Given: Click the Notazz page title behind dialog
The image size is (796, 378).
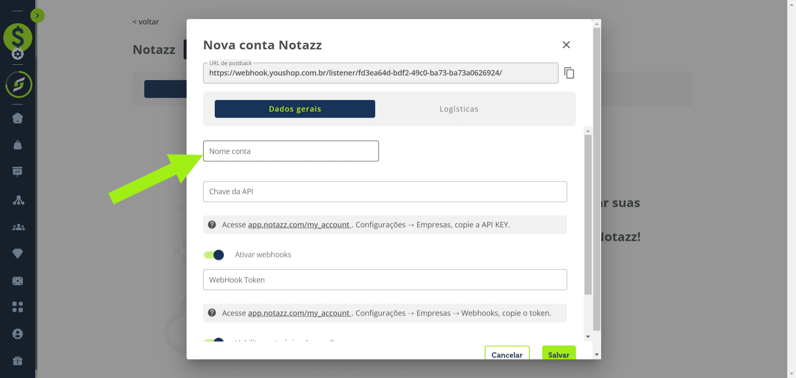Looking at the screenshot, I should (154, 49).
